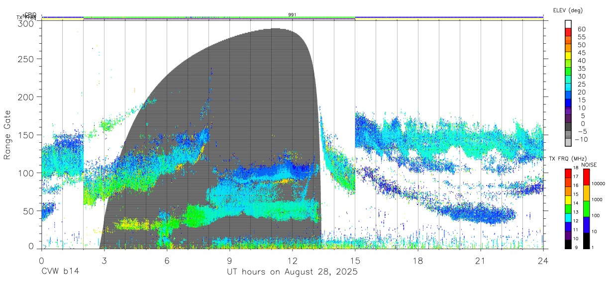Image resolution: width=611 pixels, height=282 pixels.
Task: Click the 'NOISE' legend title
Action: [x=589, y=165]
